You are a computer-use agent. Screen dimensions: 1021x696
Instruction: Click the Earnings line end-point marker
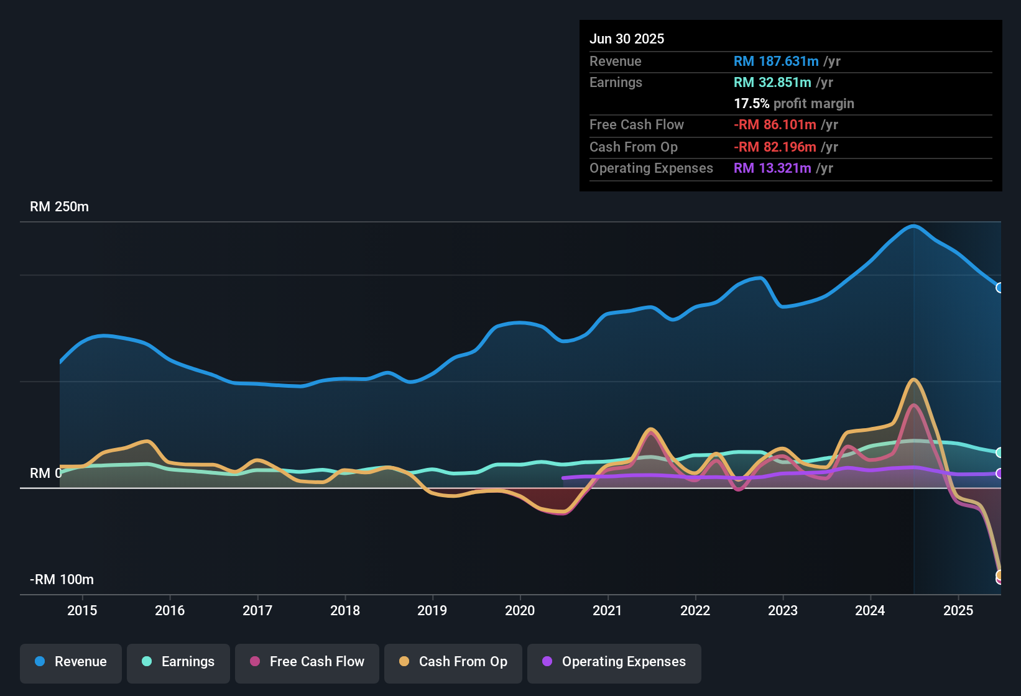pyautogui.click(x=999, y=452)
